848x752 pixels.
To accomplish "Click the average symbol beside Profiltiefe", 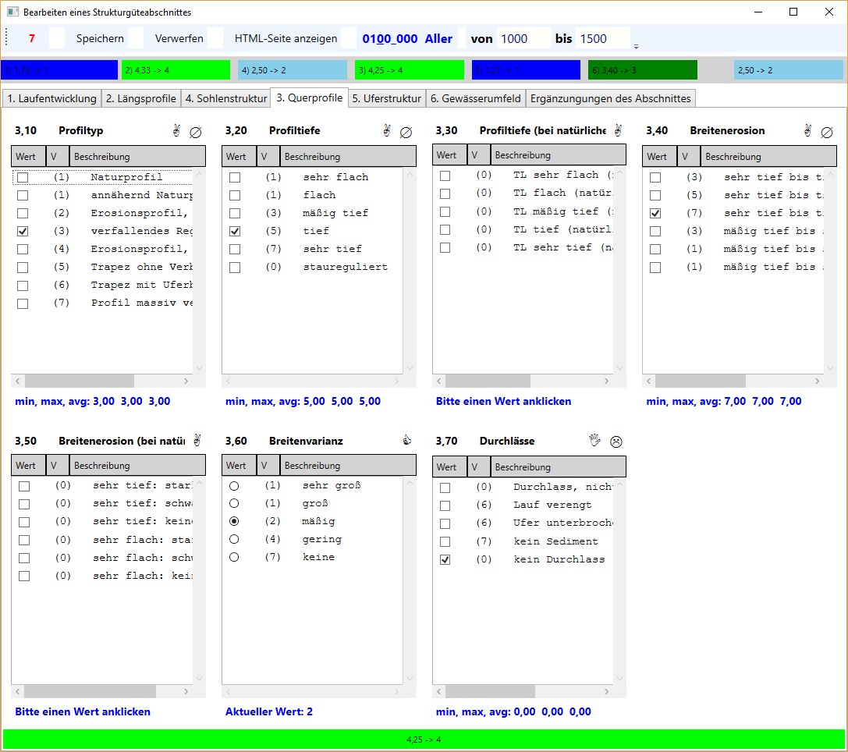I will [406, 133].
